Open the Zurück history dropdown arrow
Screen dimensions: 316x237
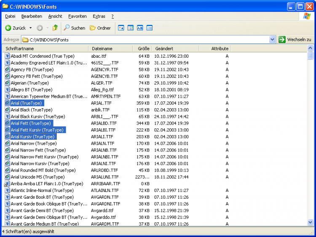(x=30, y=28)
